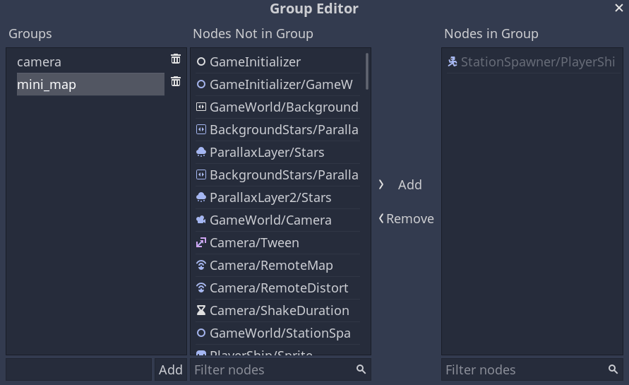The height and width of the screenshot is (385, 629).
Task: Click the StationSpawner/PlayerShi kinematic body icon
Action: 453,62
